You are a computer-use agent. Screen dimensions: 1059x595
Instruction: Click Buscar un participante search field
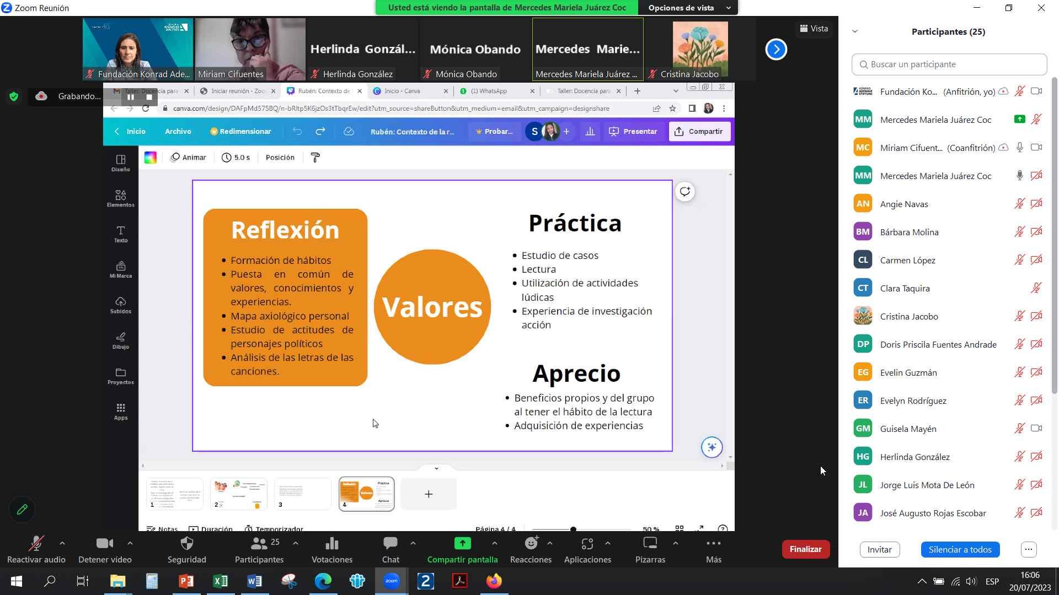pos(949,64)
